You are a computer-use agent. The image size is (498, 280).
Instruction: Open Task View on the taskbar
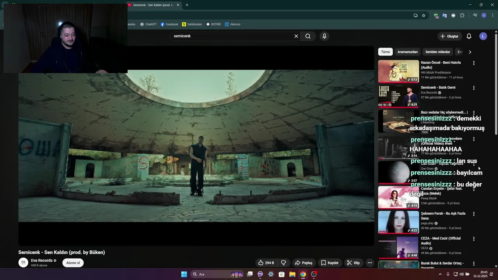click(x=250, y=274)
